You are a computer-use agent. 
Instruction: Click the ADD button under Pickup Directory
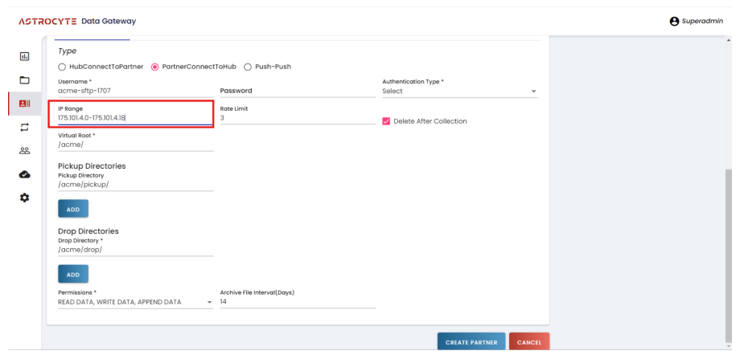click(x=72, y=208)
